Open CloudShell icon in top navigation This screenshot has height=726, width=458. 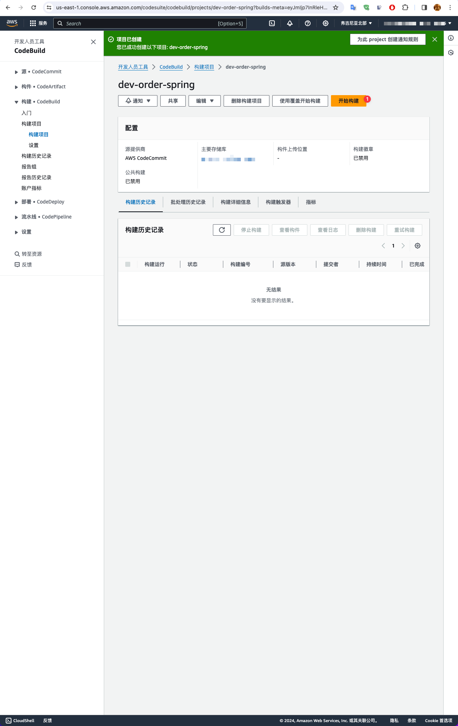[272, 23]
